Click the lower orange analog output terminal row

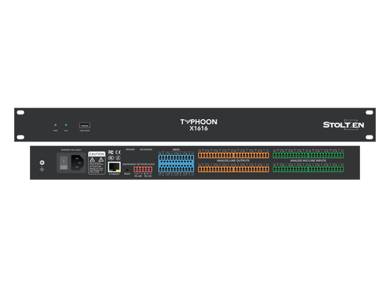233,169
